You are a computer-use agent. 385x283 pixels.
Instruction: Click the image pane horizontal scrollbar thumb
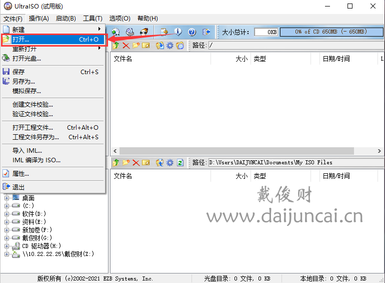tap(236, 151)
